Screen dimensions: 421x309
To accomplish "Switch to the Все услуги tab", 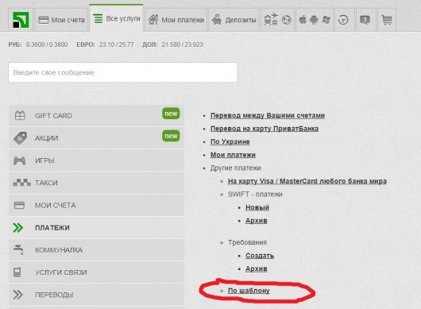I will 116,18.
